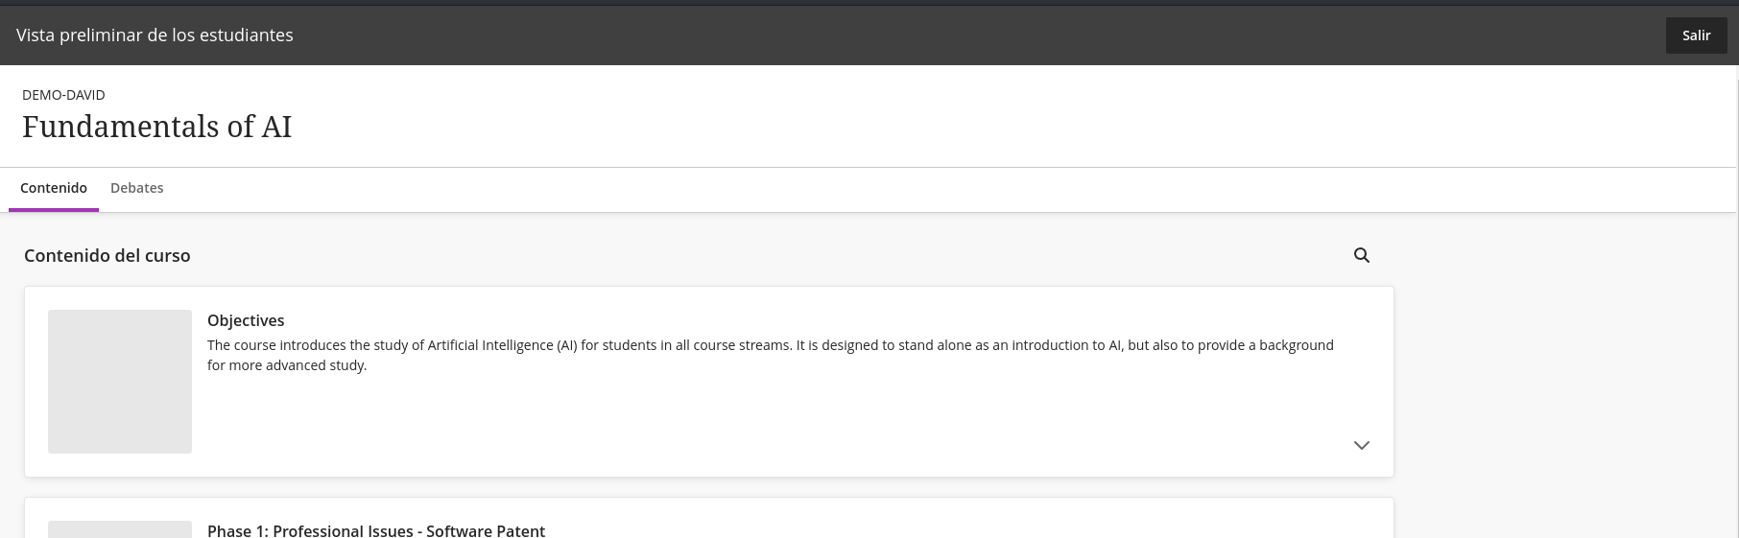Click the Phase 1 module thumbnail

pyautogui.click(x=120, y=529)
